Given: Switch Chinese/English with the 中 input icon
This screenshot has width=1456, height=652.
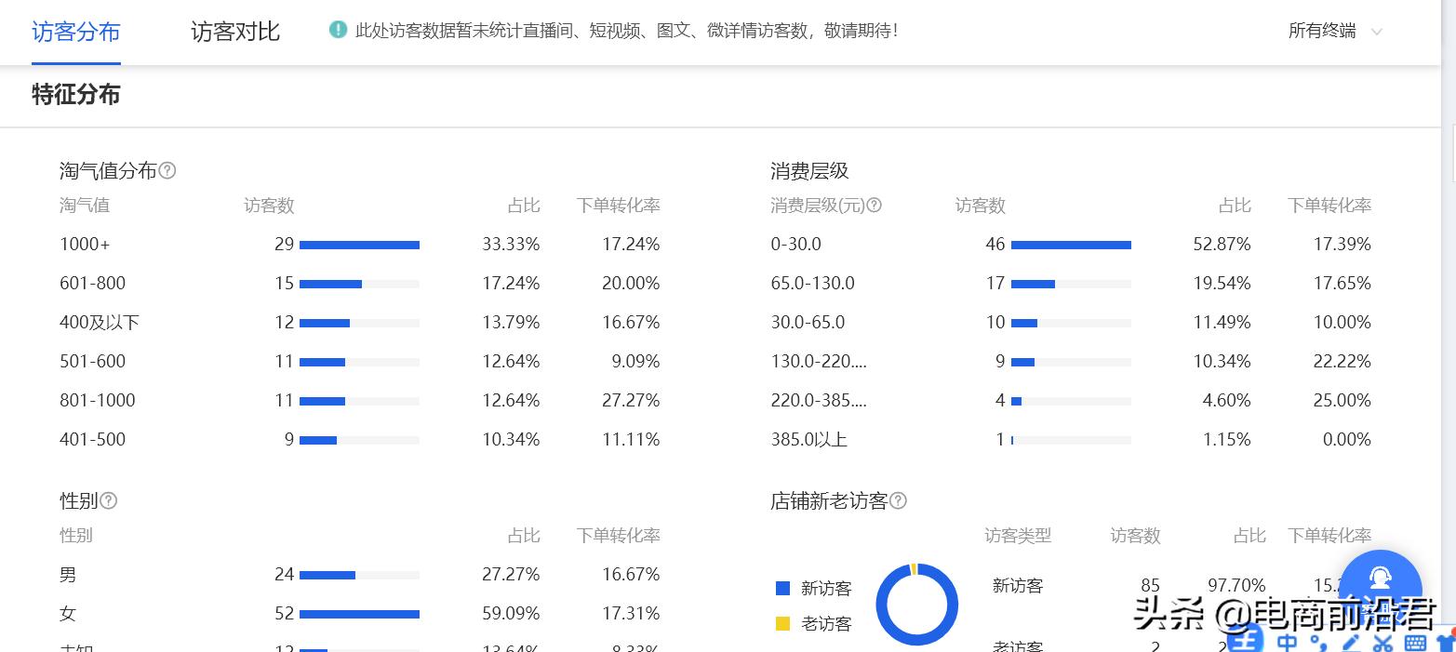Looking at the screenshot, I should point(1288,642).
